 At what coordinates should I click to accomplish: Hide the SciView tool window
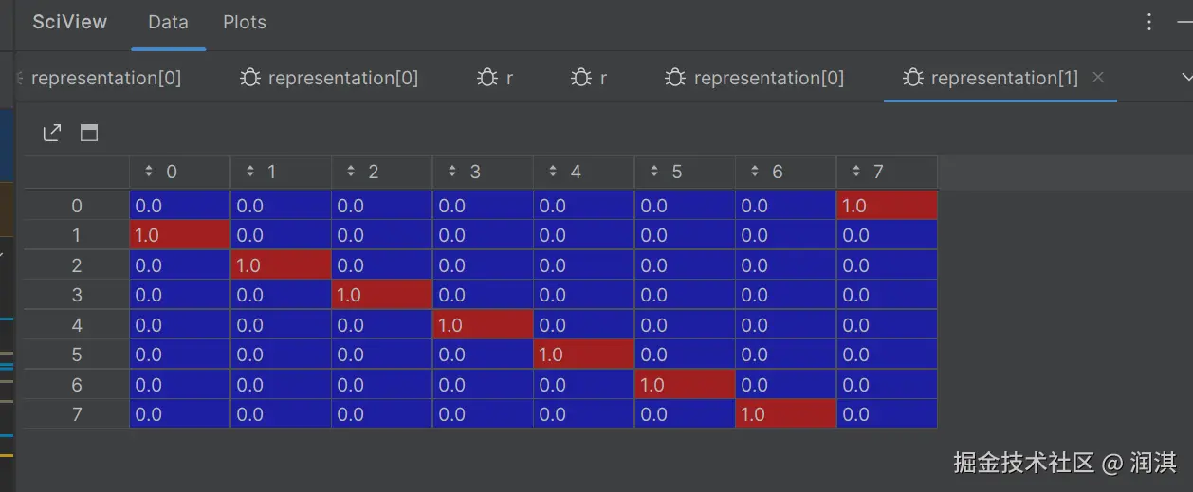click(1184, 22)
